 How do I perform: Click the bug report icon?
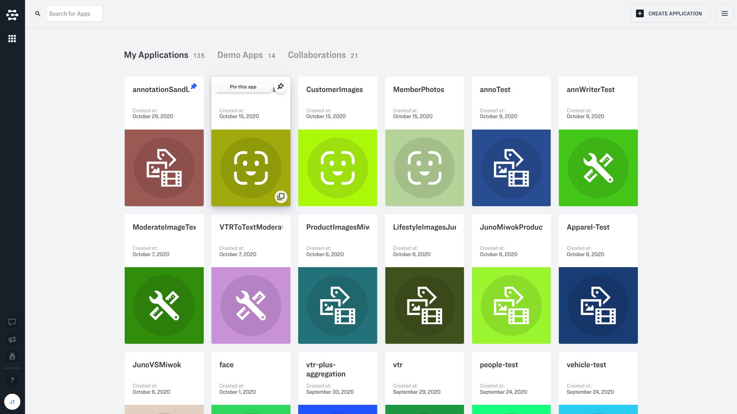(x=12, y=356)
